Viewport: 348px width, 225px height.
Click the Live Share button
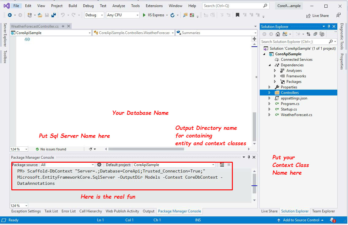pyautogui.click(x=317, y=16)
